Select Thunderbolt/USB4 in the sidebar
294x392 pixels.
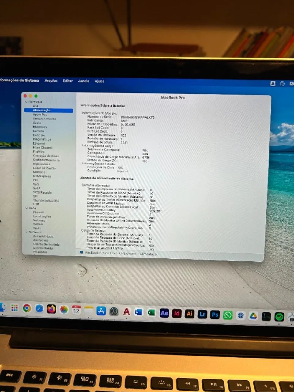[46, 201]
